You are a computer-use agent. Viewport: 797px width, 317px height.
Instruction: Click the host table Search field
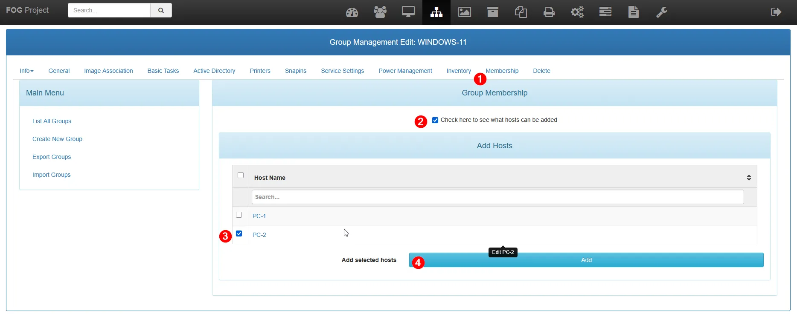coord(497,197)
